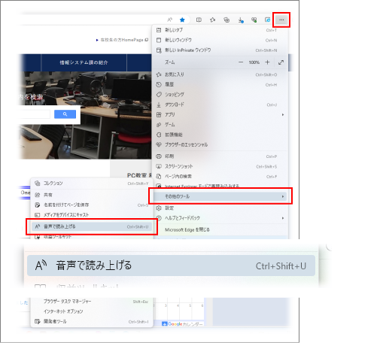Image resolution: width=383 pixels, height=343 pixels.
Task: Open the 情報システム課の紹介 navigation tab
Action: click(84, 62)
